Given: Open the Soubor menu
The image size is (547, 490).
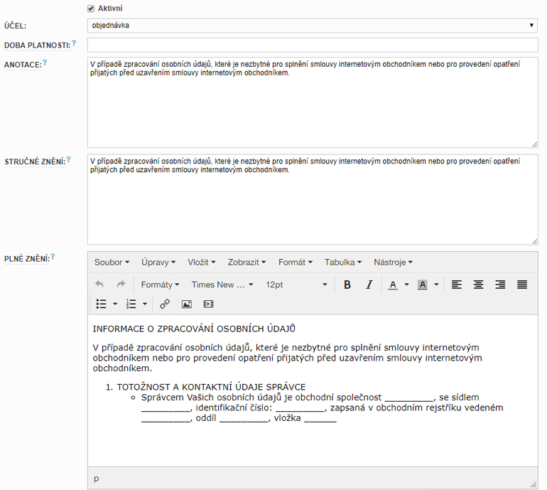Looking at the screenshot, I should coord(112,262).
